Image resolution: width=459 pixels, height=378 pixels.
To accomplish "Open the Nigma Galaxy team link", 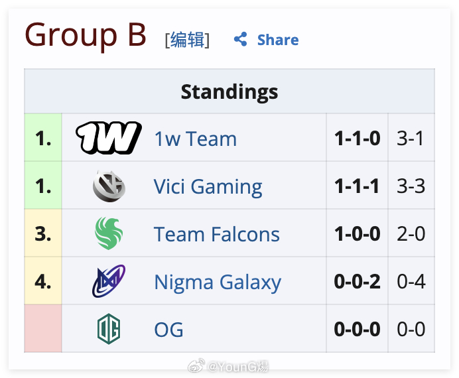I will click(218, 283).
